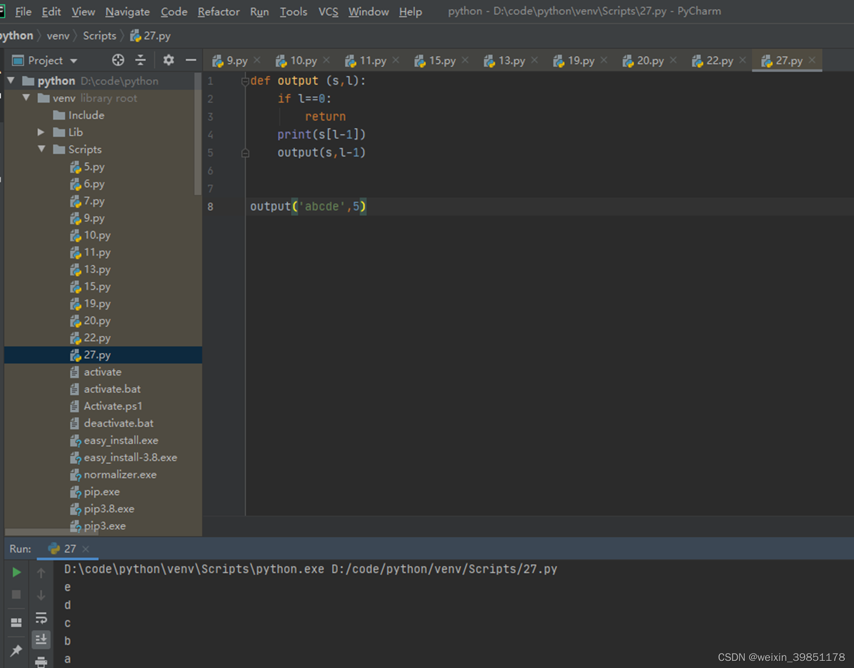The width and height of the screenshot is (854, 668).
Task: Click the locate-in-project crosshair icon
Action: coord(118,60)
